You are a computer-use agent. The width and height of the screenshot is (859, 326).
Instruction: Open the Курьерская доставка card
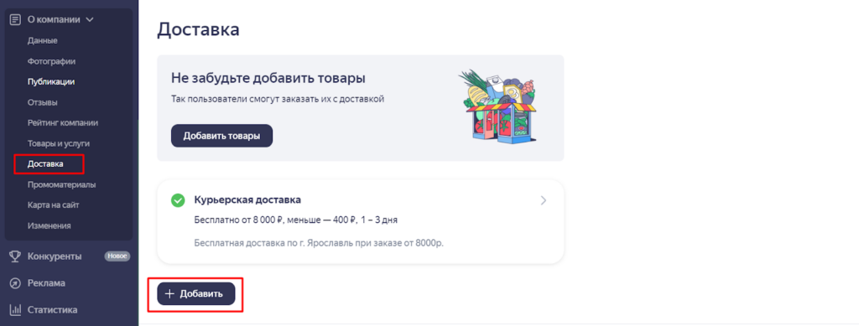(361, 221)
